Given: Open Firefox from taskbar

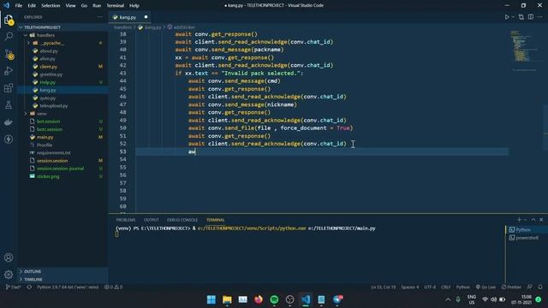Looking at the screenshot, I should [259, 299].
